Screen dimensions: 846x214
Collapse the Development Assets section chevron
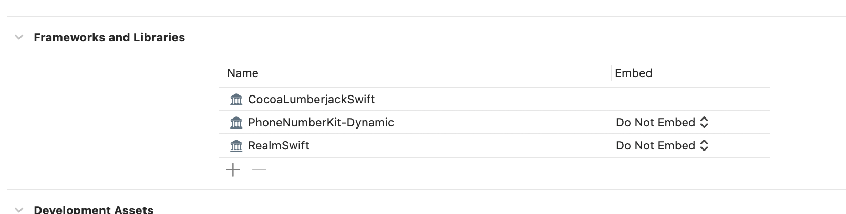[19, 209]
